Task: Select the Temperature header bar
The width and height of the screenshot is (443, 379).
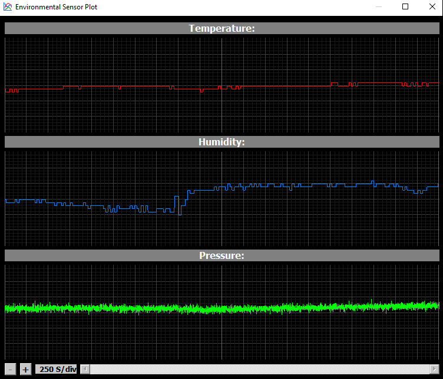Action: tap(221, 28)
